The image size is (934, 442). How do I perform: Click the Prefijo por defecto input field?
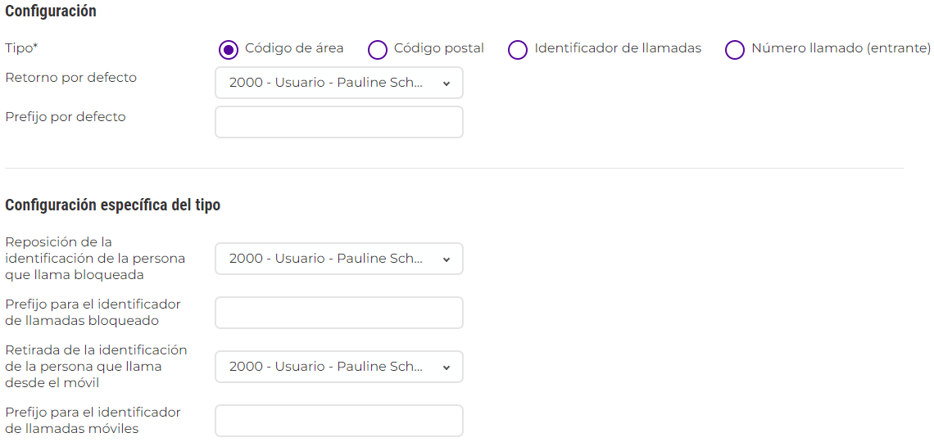tap(338, 122)
